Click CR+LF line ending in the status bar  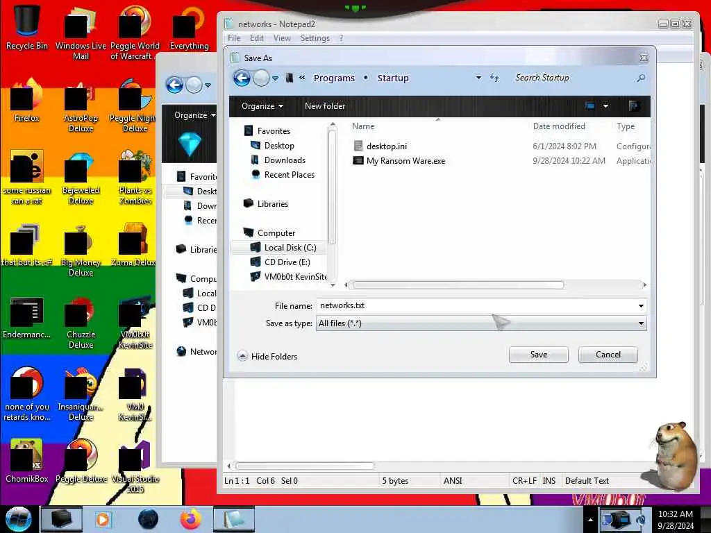pyautogui.click(x=524, y=481)
